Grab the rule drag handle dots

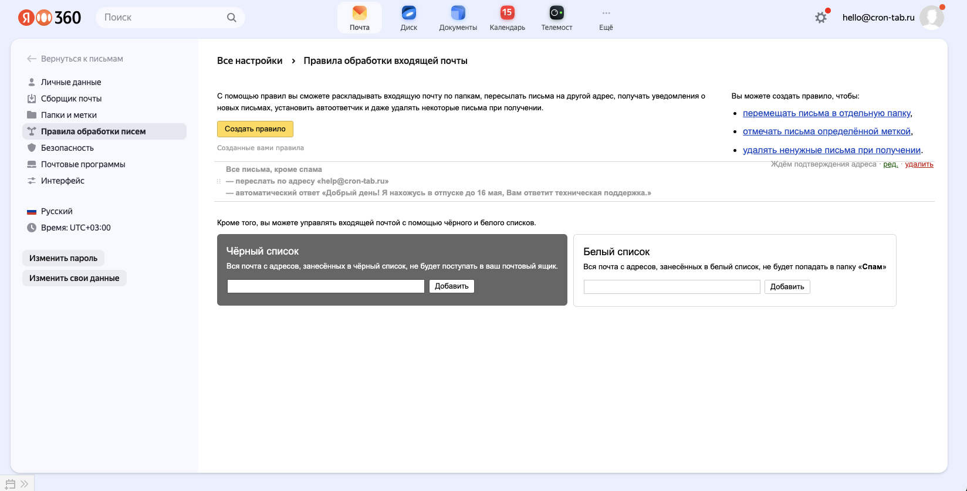tap(219, 181)
